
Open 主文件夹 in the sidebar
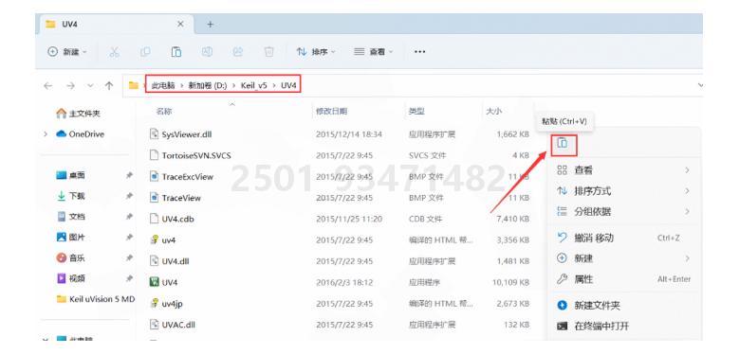click(78, 114)
